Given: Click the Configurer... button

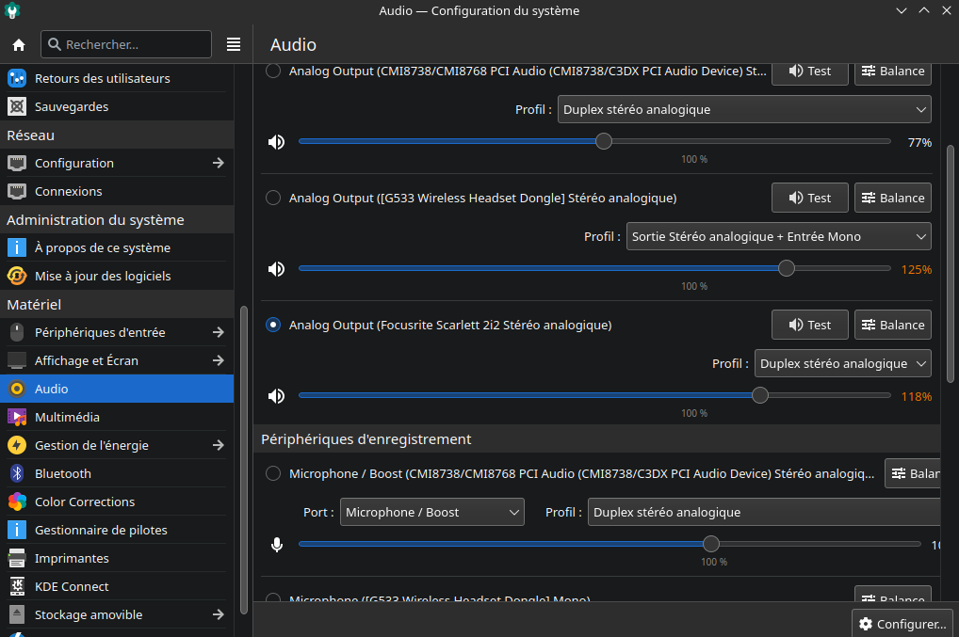Looking at the screenshot, I should [x=902, y=624].
